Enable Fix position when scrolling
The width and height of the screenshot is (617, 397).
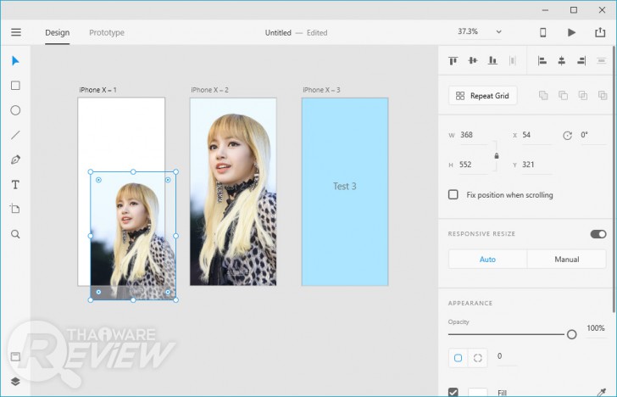(453, 194)
